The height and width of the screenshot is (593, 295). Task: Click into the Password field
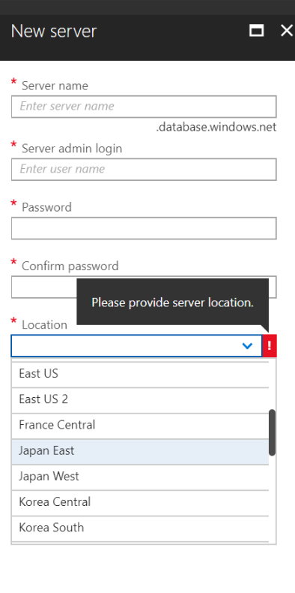click(x=144, y=228)
